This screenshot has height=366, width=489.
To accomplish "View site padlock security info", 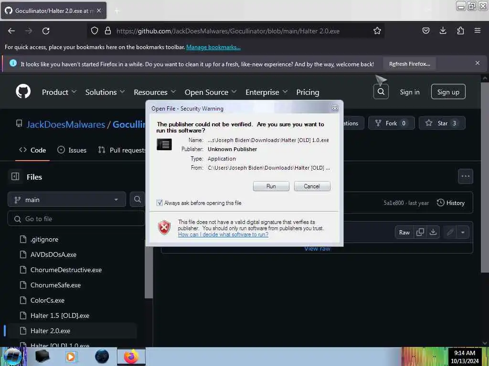I will click(108, 30).
